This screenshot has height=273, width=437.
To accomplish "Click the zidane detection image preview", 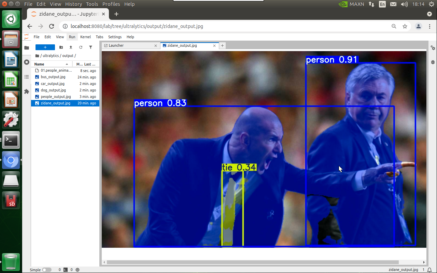I will click(264, 149).
